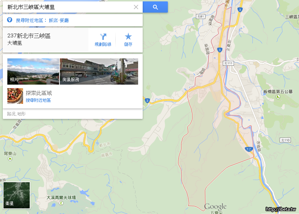Click the pizza explore-area thumbnail
This screenshot has height=214, width=299.
[x=15, y=96]
